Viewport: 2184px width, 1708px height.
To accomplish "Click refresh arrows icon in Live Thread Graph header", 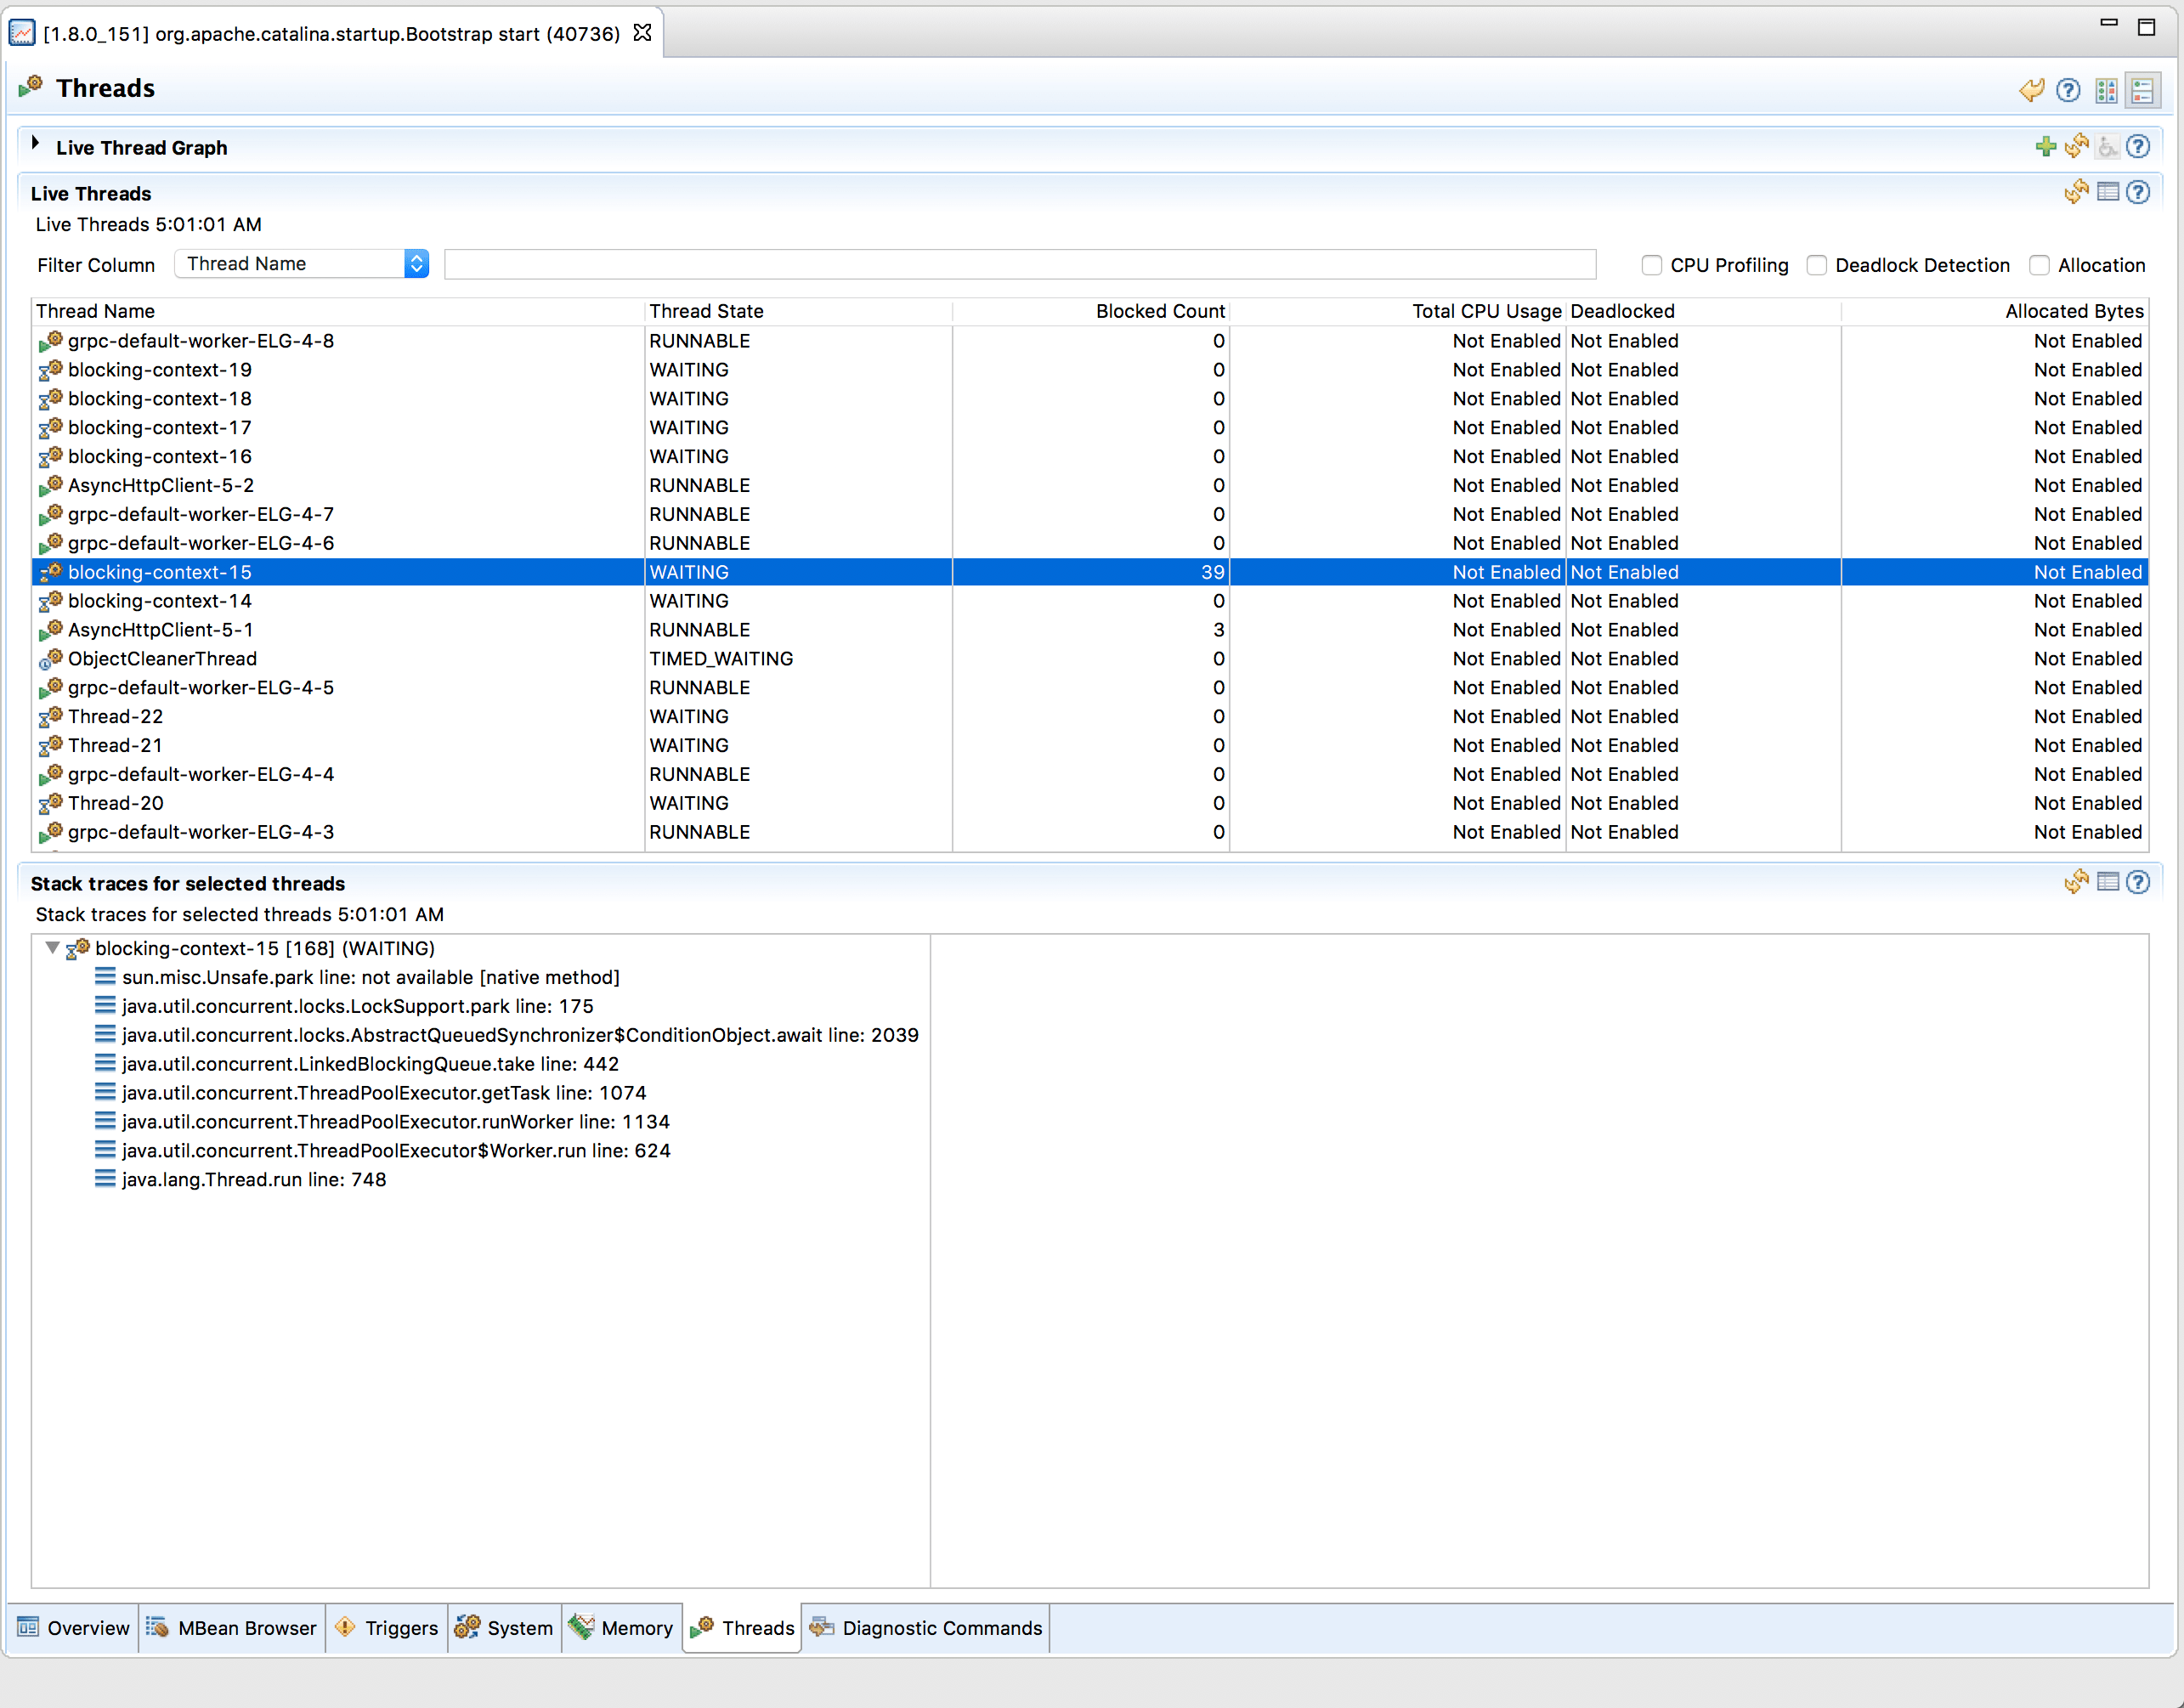I will tap(2076, 147).
